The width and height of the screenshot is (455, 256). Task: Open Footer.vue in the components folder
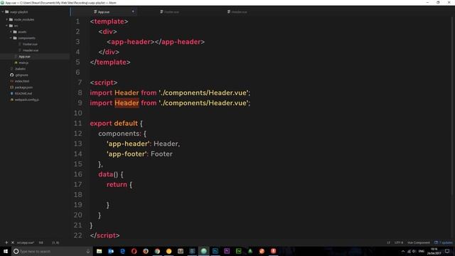click(30, 44)
